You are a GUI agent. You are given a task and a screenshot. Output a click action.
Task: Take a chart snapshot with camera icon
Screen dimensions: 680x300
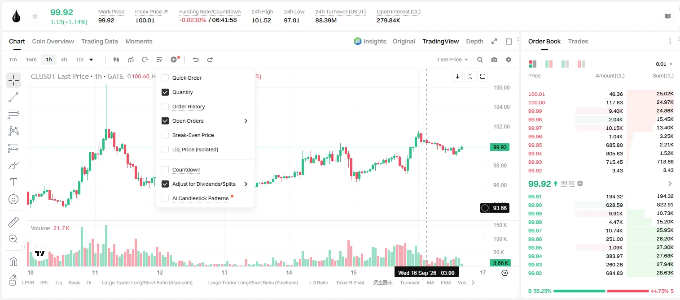pyautogui.click(x=494, y=60)
